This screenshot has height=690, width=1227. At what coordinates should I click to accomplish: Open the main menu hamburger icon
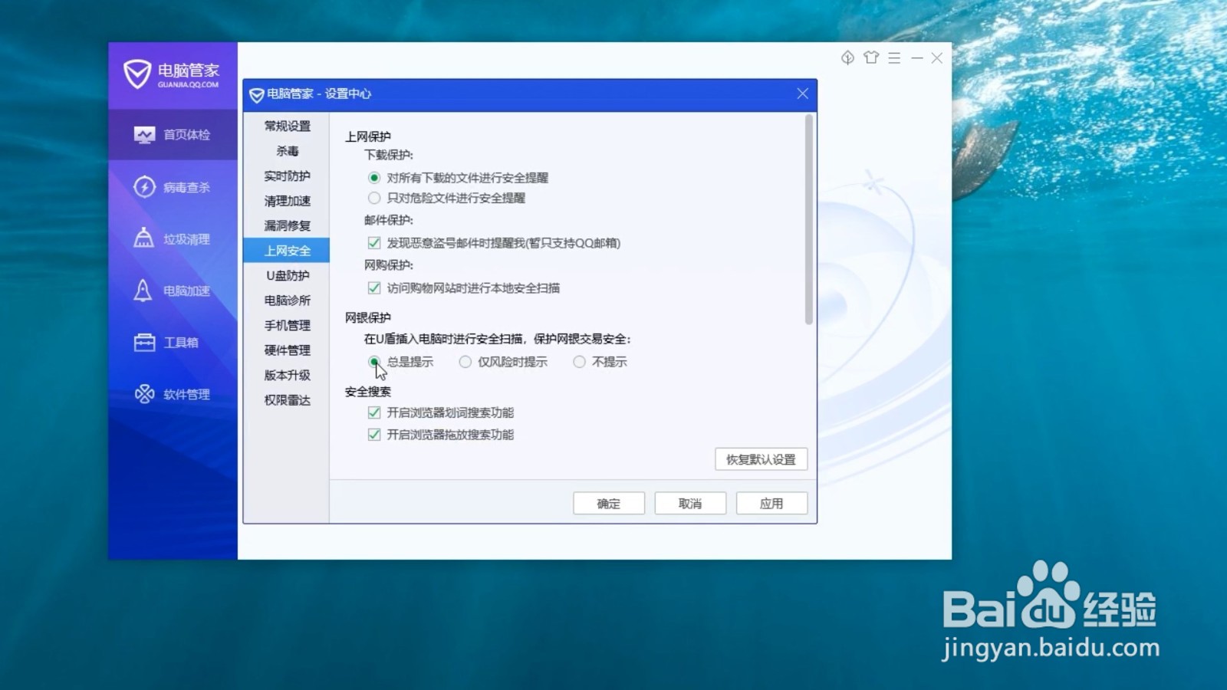click(894, 58)
